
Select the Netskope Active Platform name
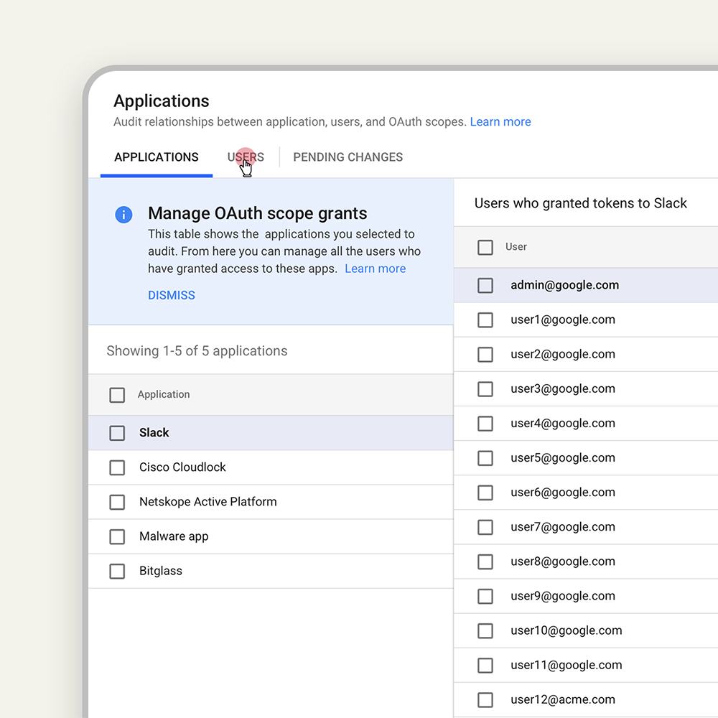[208, 502]
